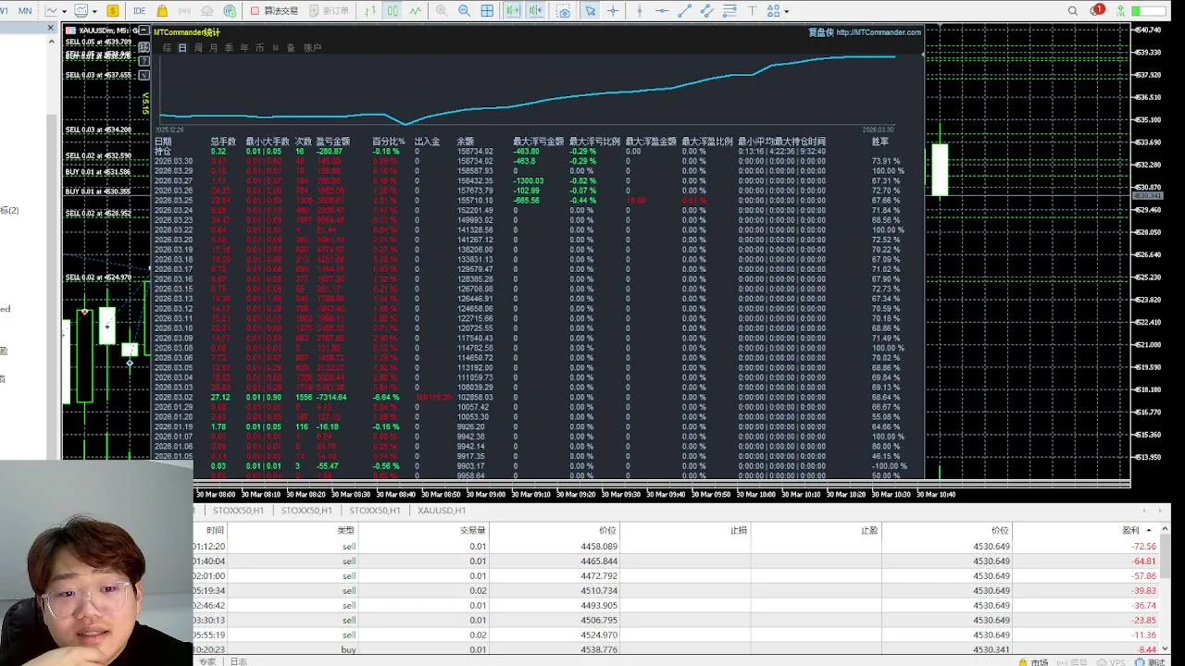
Task: Click the connection level indicator icon
Action: [1123, 11]
